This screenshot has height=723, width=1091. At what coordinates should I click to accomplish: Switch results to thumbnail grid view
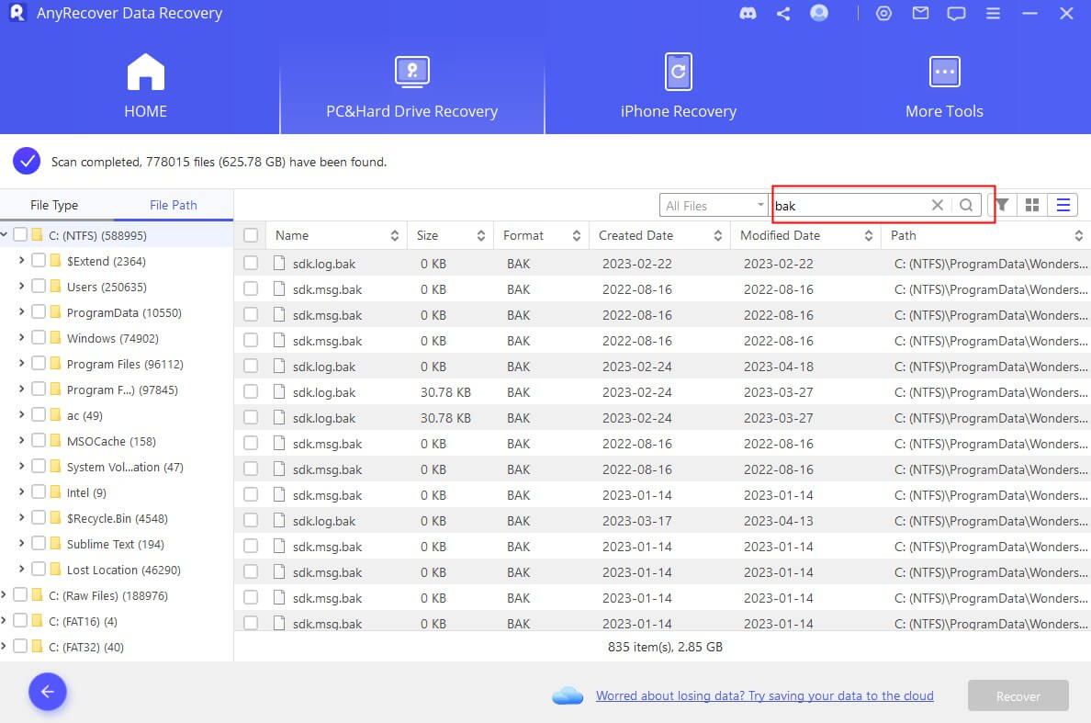1032,205
